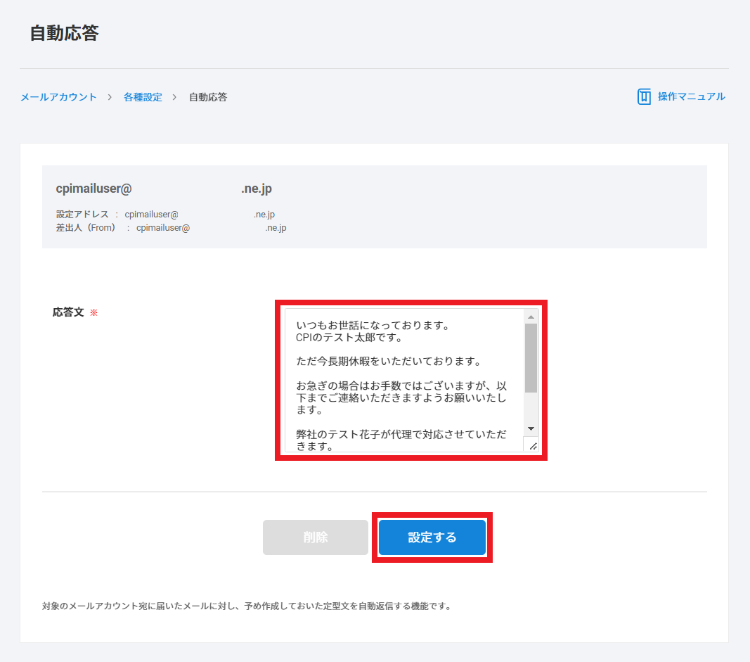This screenshot has height=662, width=750.
Task: Open the 操作マニュアル book icon
Action: coord(644,97)
